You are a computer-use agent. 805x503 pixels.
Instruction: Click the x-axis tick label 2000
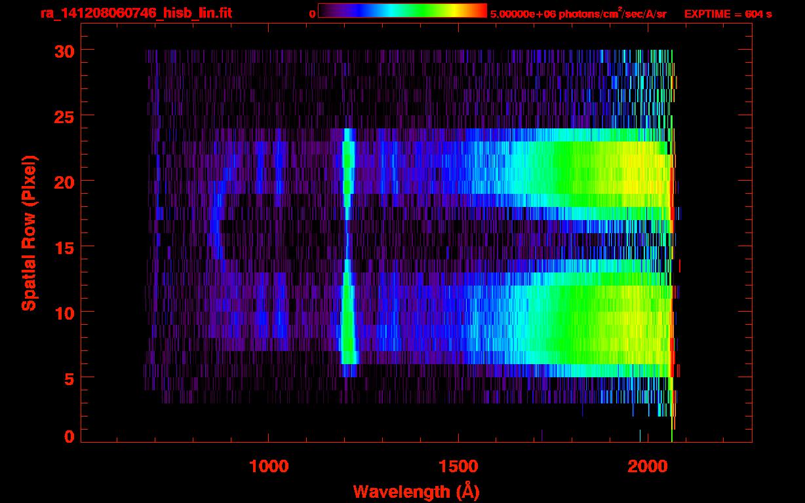pos(648,466)
